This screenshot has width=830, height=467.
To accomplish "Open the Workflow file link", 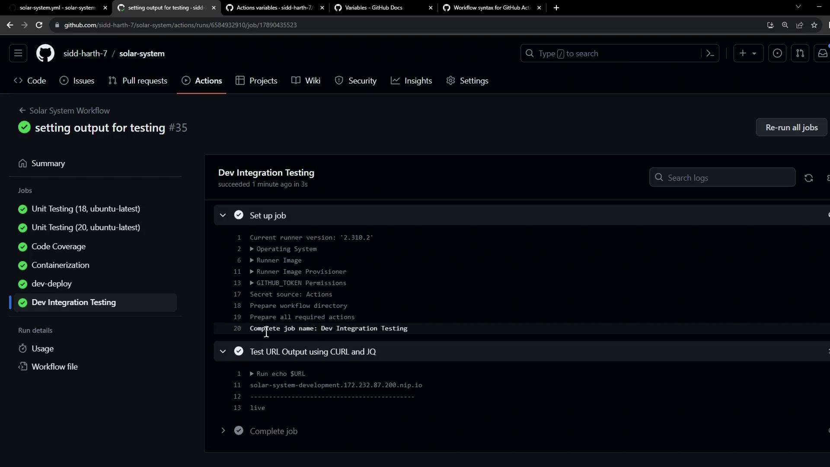I will point(54,367).
